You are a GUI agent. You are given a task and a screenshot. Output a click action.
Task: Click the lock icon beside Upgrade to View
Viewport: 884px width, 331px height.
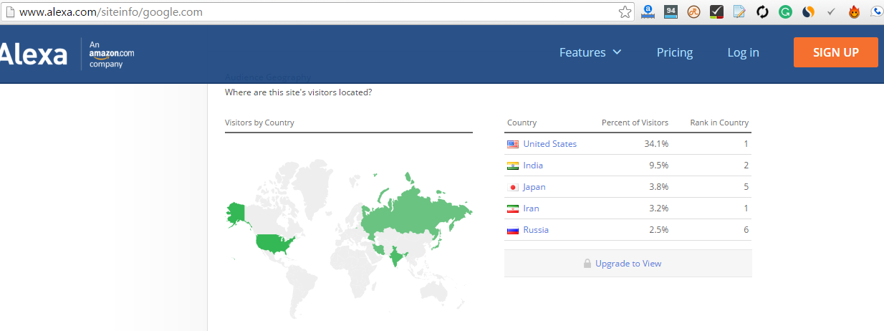click(x=587, y=264)
